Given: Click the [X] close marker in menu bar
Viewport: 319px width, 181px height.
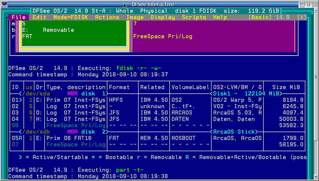Looking at the screenshot, I should [x=302, y=17].
